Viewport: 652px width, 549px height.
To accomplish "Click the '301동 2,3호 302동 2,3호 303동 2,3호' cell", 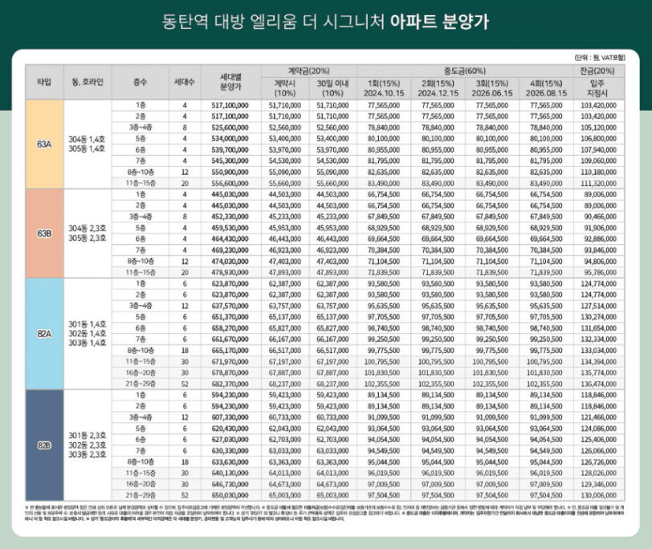I will coord(88,445).
